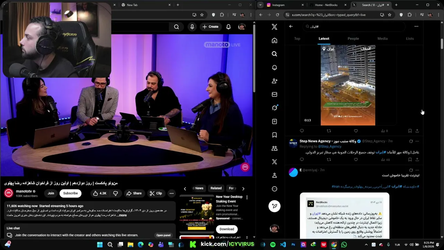Screen dimensions: 444x250
Task: Open Profile in the X sidebar
Action: point(274,175)
